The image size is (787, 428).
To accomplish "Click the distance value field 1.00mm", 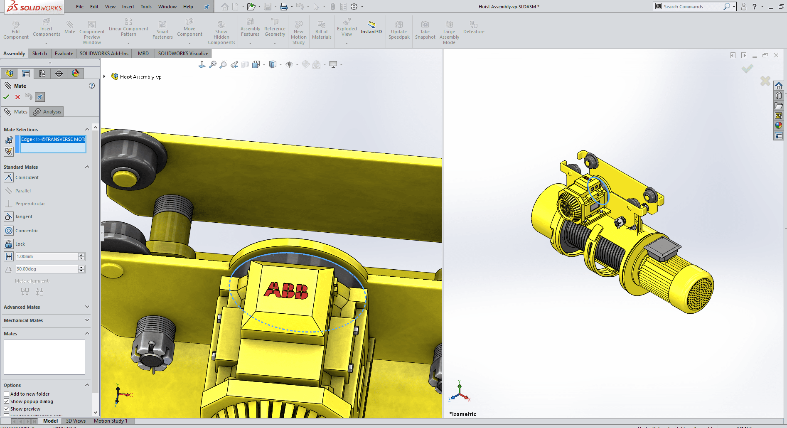I will [47, 256].
